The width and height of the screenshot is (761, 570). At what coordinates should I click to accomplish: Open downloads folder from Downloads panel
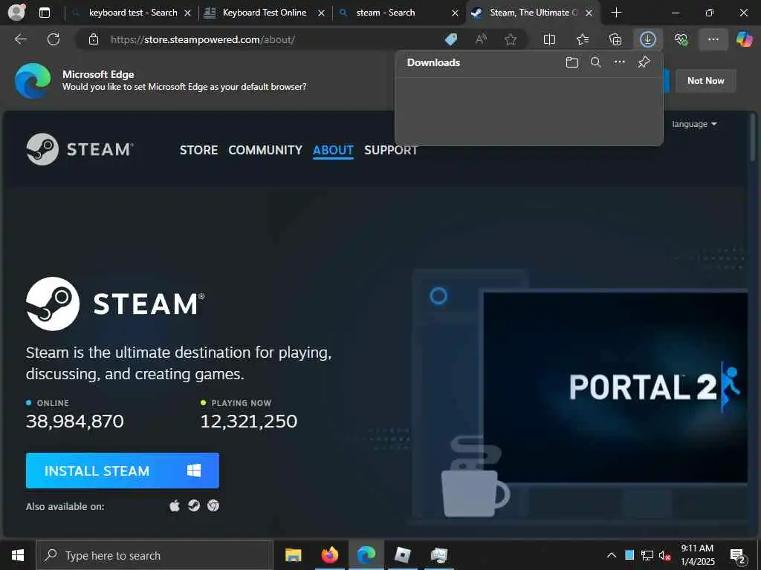572,62
